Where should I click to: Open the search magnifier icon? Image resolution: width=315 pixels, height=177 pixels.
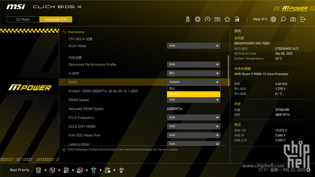[x=283, y=19]
